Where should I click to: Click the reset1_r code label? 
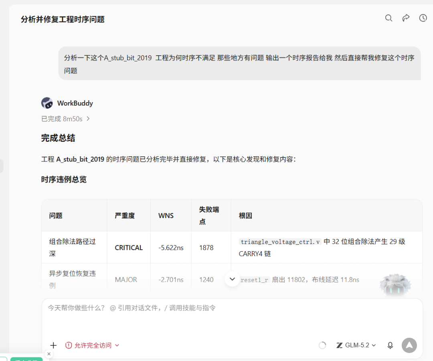coord(254,280)
